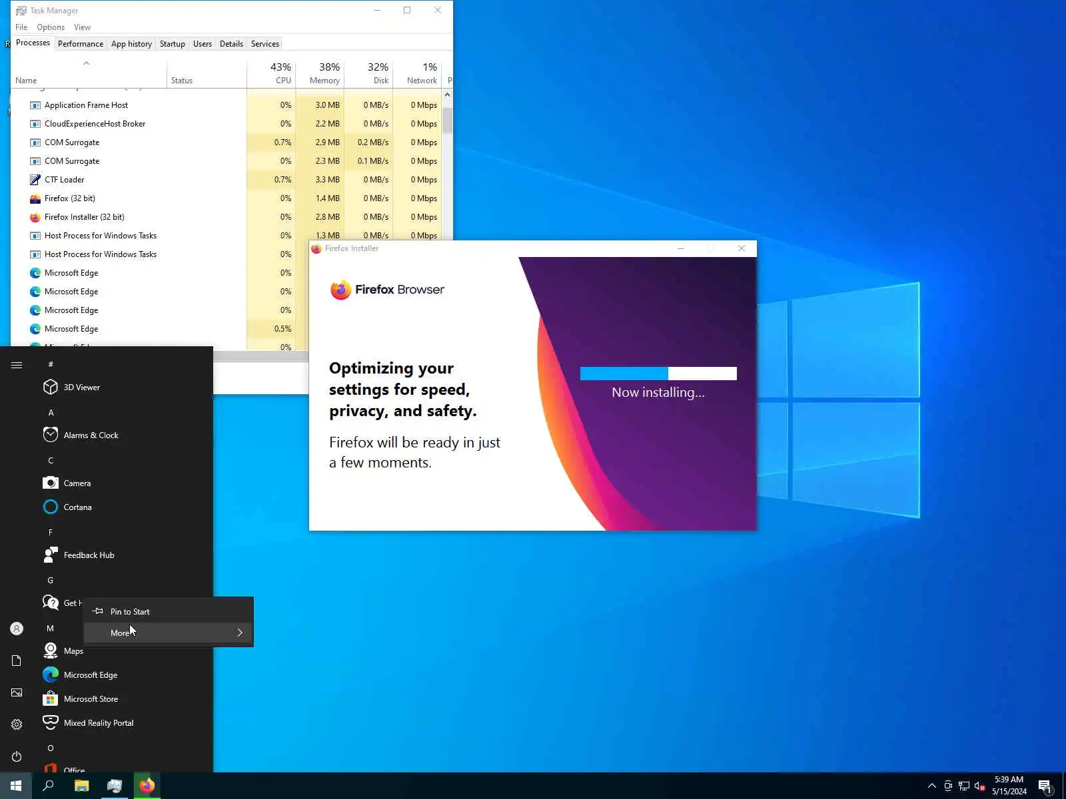The image size is (1066, 799).
Task: Open the Action Center notifications
Action: click(x=1045, y=786)
